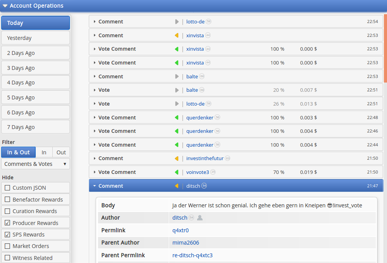Open the Comments & Votes dropdown
This screenshot has width=387, height=263.
[35, 164]
